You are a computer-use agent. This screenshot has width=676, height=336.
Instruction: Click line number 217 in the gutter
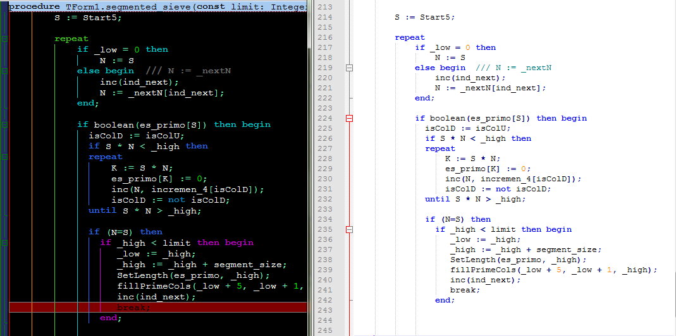[324, 47]
